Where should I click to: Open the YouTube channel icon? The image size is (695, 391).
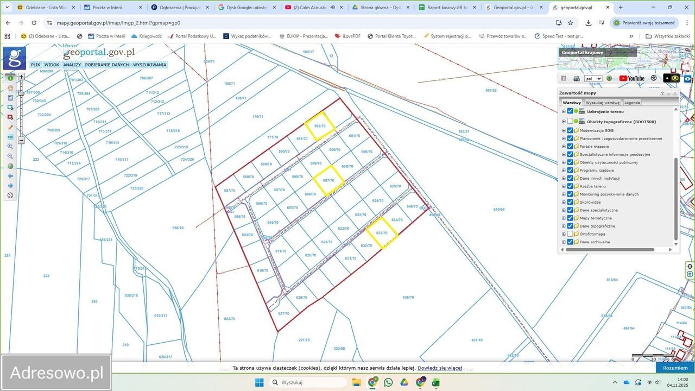click(x=631, y=78)
